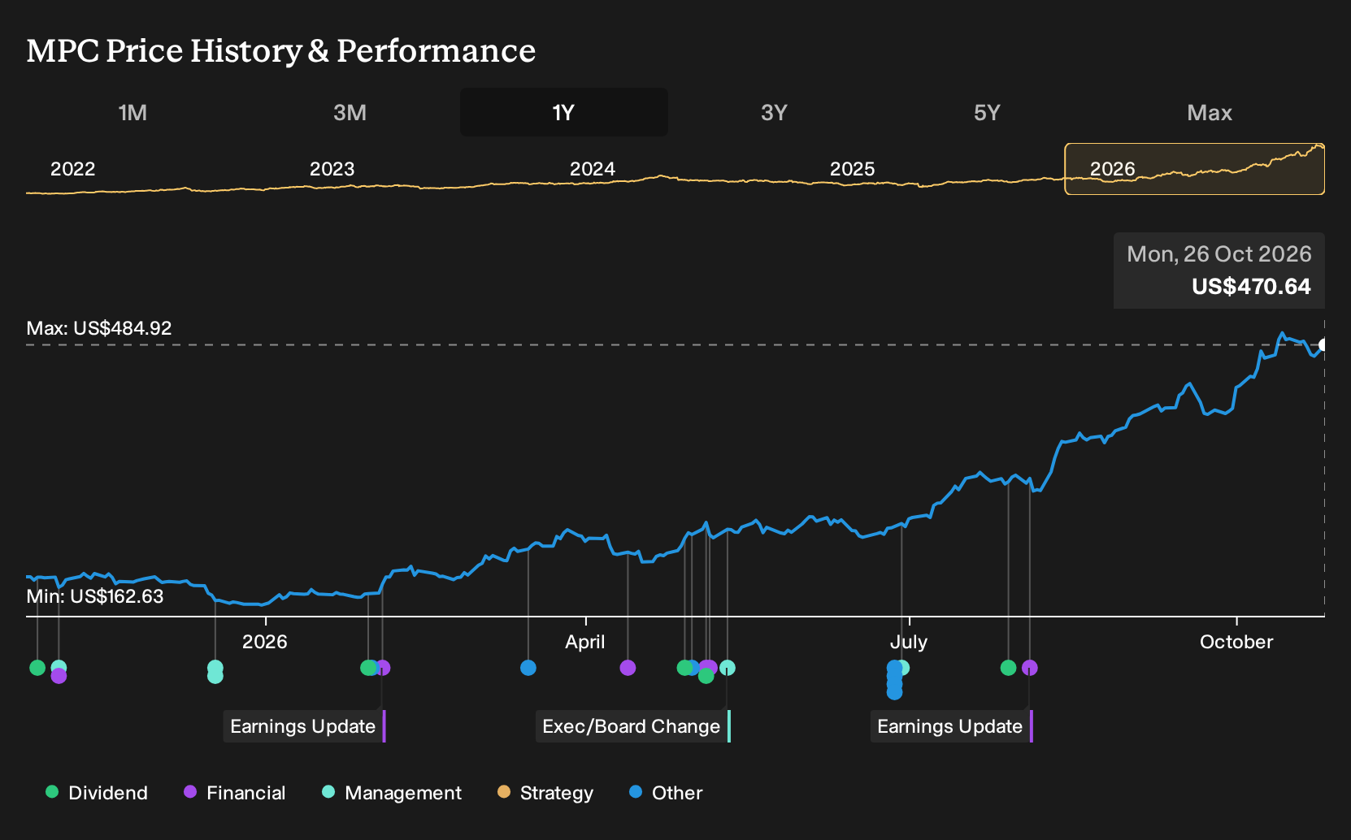Image resolution: width=1351 pixels, height=840 pixels.
Task: Click the 2026 label on main chart axis
Action: click(265, 642)
